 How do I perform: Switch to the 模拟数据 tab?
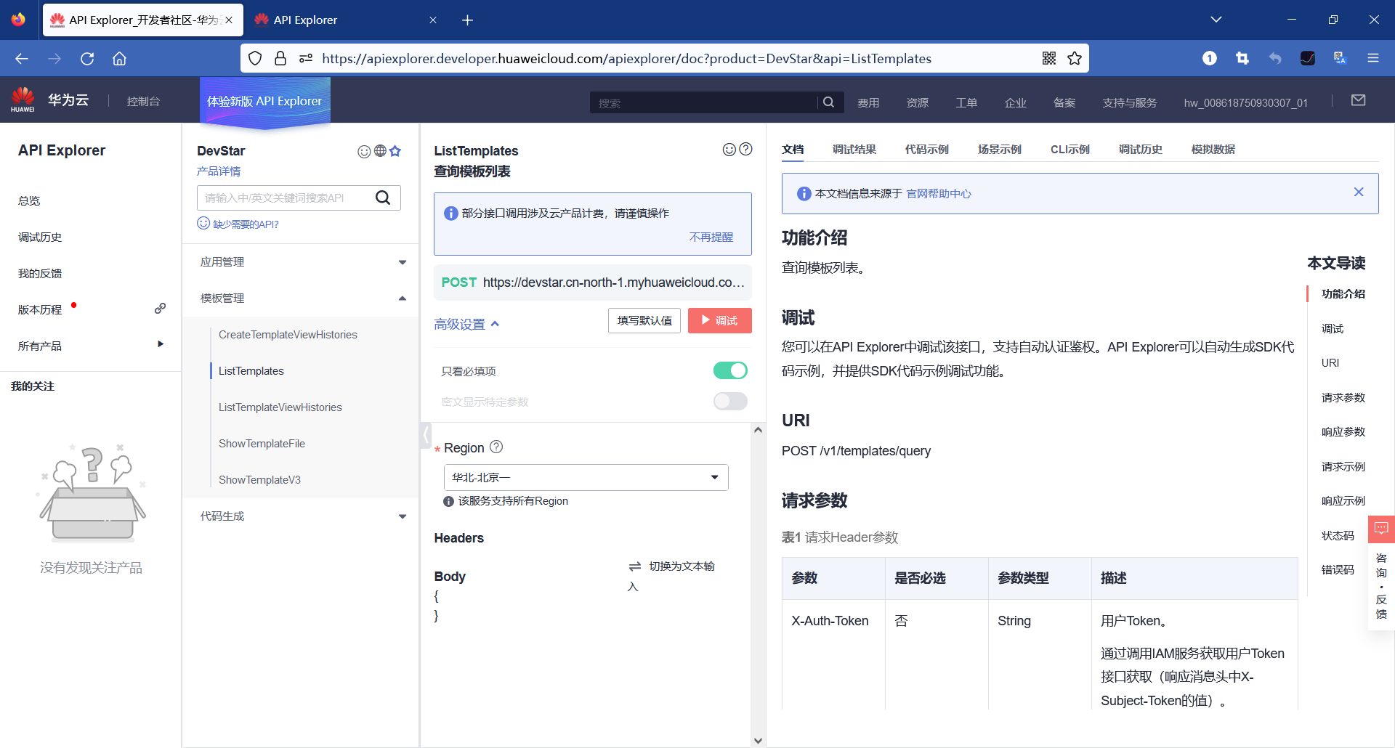(x=1213, y=150)
